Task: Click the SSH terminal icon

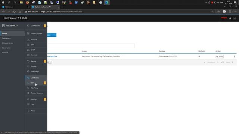Action: point(28,83)
